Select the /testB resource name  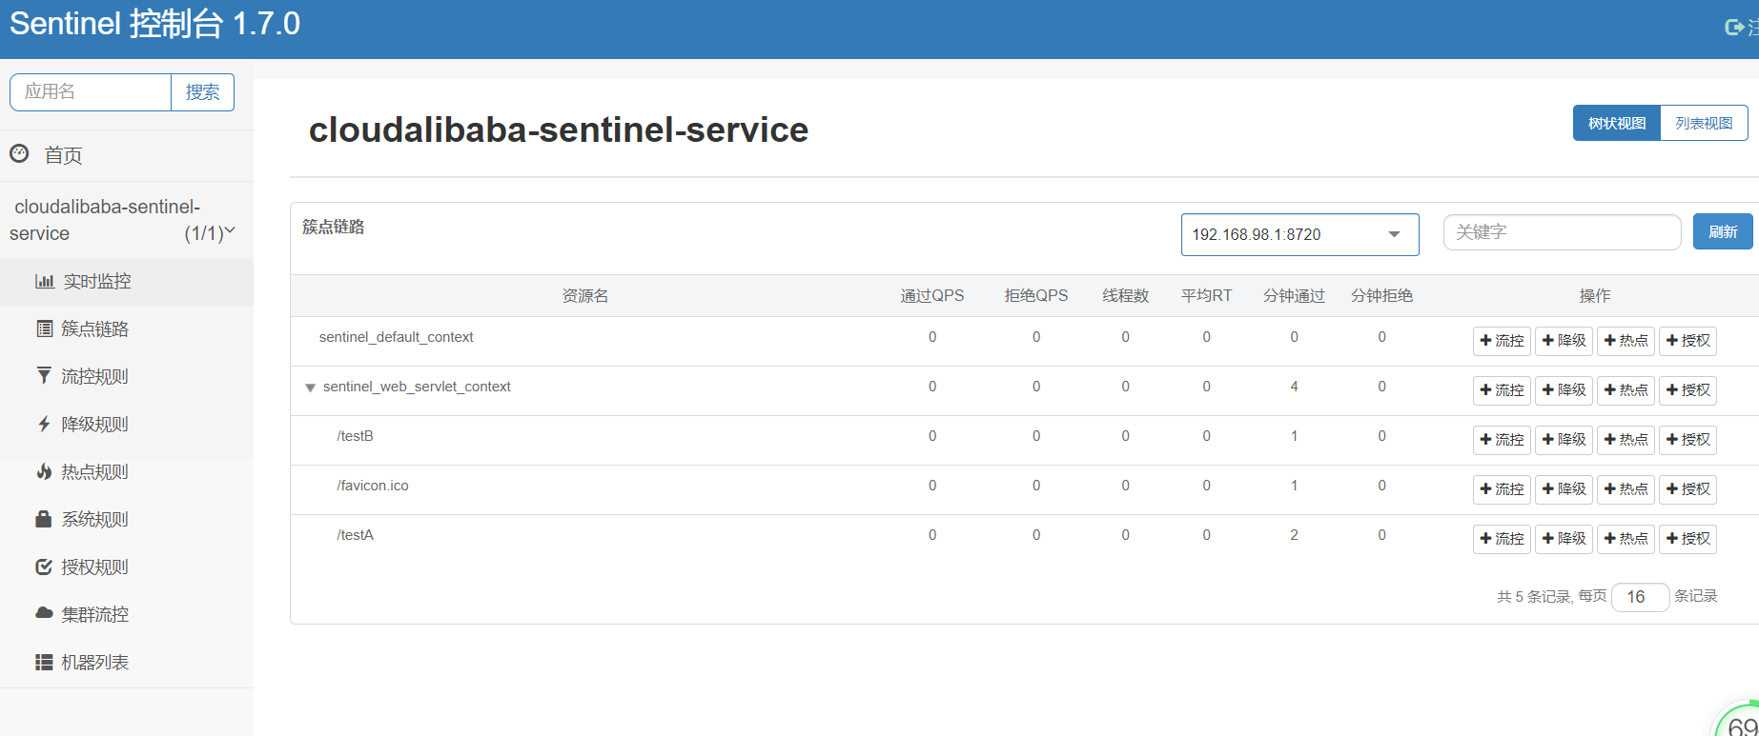pyautogui.click(x=355, y=436)
